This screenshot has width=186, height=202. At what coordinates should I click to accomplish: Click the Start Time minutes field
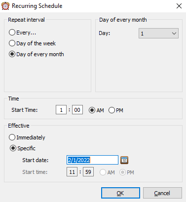(x=77, y=110)
